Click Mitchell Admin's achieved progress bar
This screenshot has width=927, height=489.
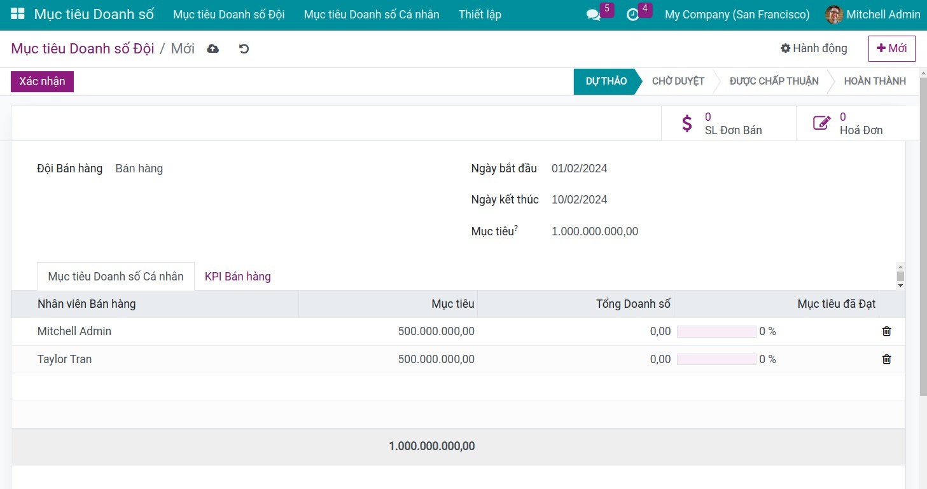pyautogui.click(x=716, y=331)
